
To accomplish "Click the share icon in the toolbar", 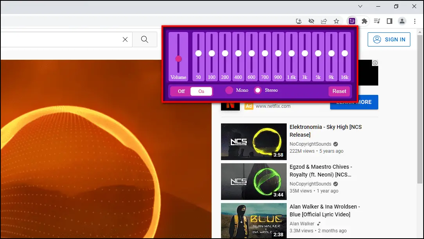I will coord(324,21).
